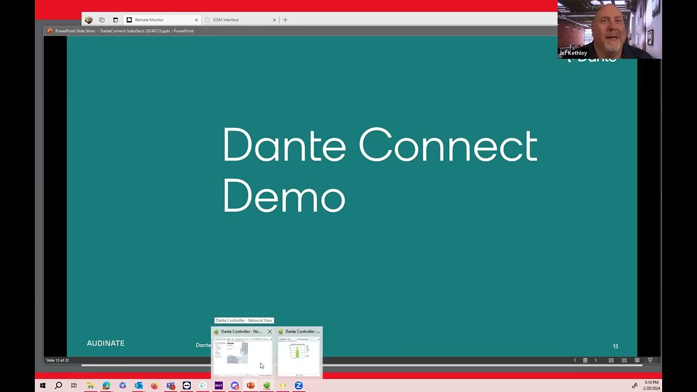Open Discord icon on the taskbar
This screenshot has height=392, width=697.
(235, 385)
